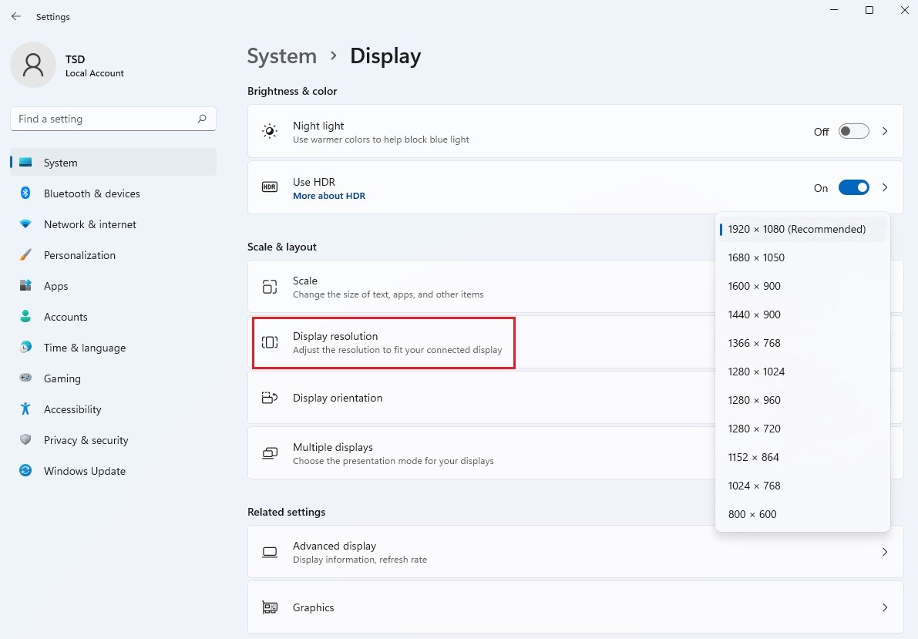
Task: Open Windows Update section
Action: (84, 471)
